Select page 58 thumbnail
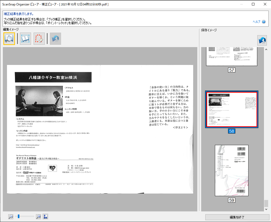The width and height of the screenshot is (271, 222). click(x=232, y=109)
